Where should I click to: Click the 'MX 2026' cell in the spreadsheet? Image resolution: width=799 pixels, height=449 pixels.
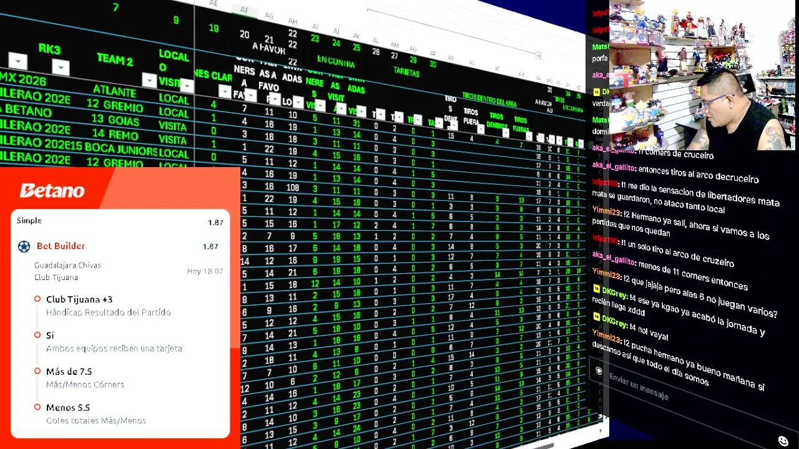pyautogui.click(x=23, y=79)
